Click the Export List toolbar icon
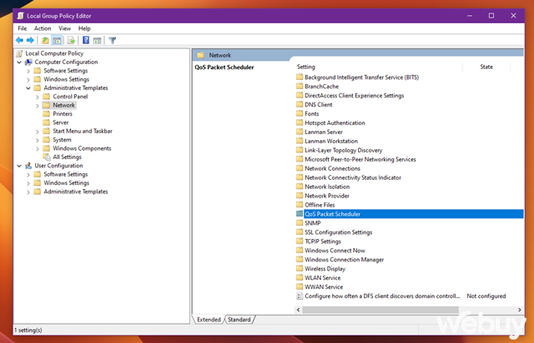534x343 pixels. pos(71,40)
